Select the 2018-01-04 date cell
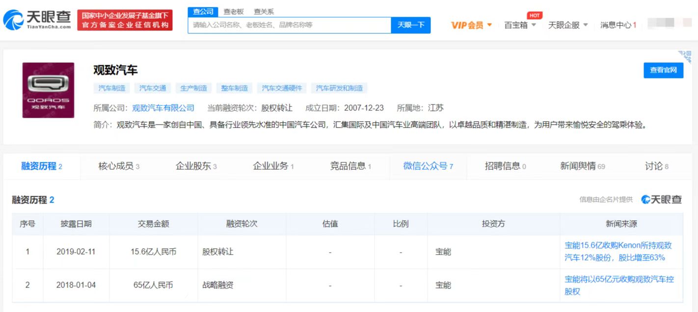Image resolution: width=698 pixels, height=312 pixels. pos(76,285)
